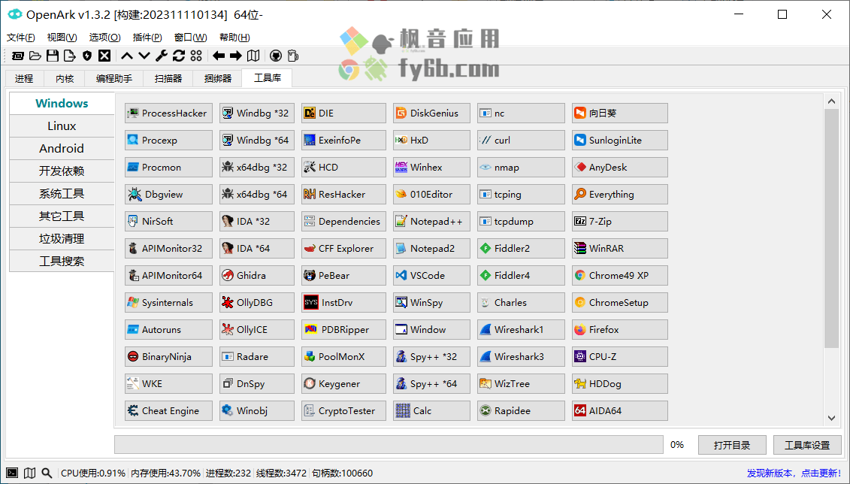Open the DIE tool

point(343,113)
